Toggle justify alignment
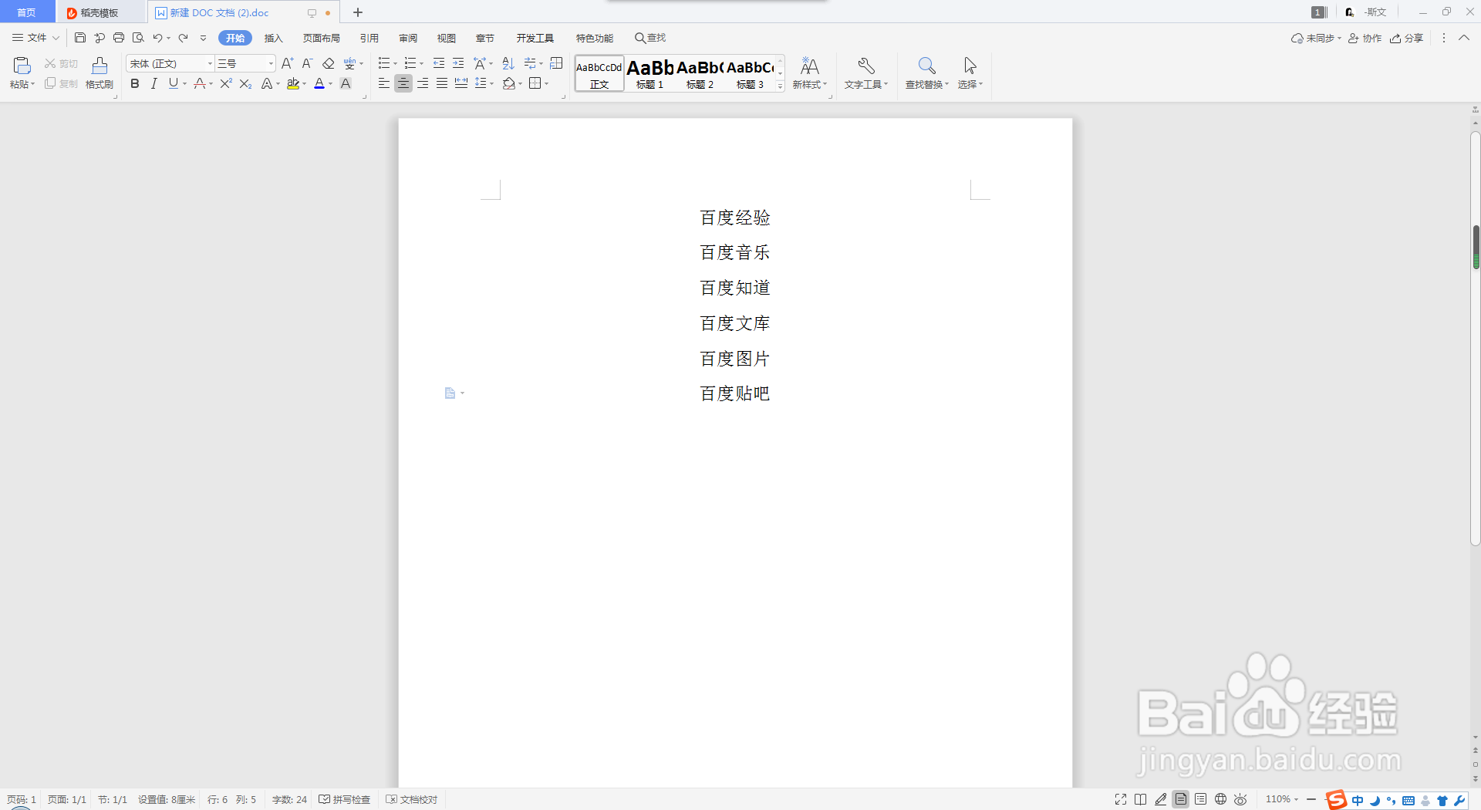 (x=442, y=83)
